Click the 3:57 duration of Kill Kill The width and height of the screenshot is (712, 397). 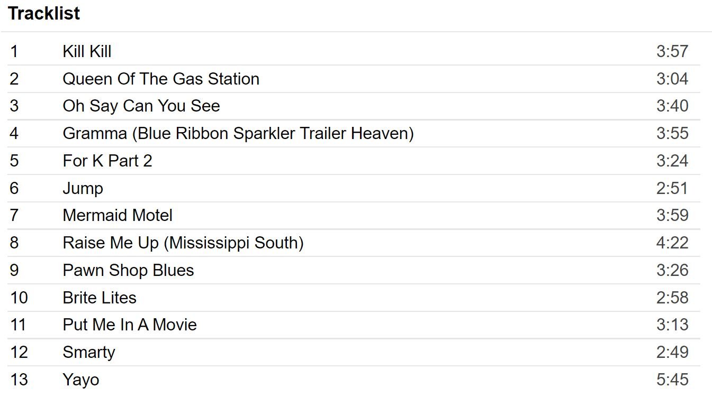point(672,51)
